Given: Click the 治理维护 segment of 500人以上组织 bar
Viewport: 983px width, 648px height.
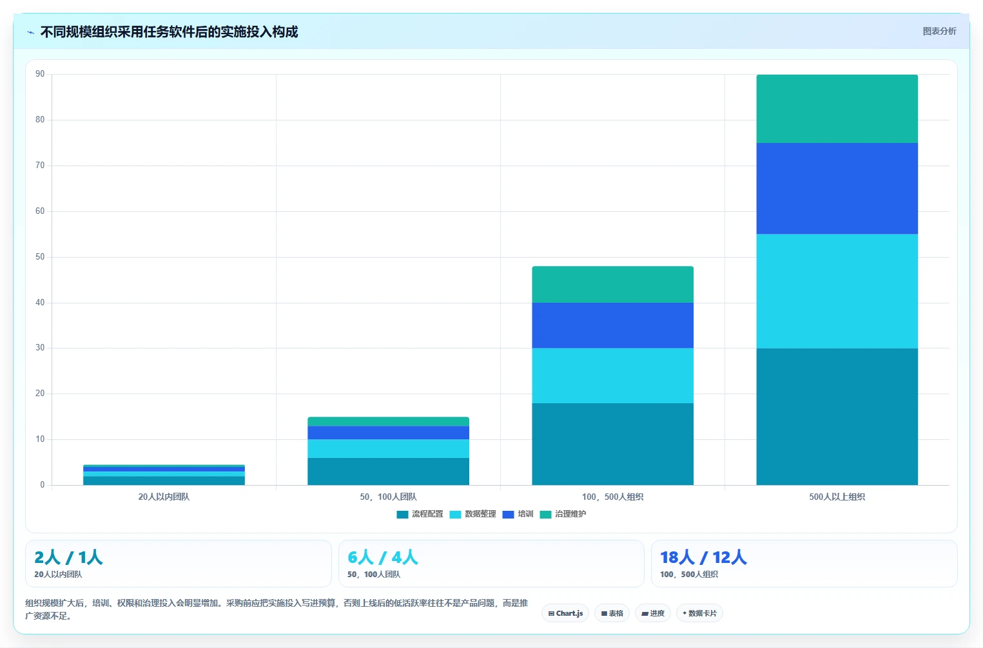Looking at the screenshot, I should [x=837, y=109].
